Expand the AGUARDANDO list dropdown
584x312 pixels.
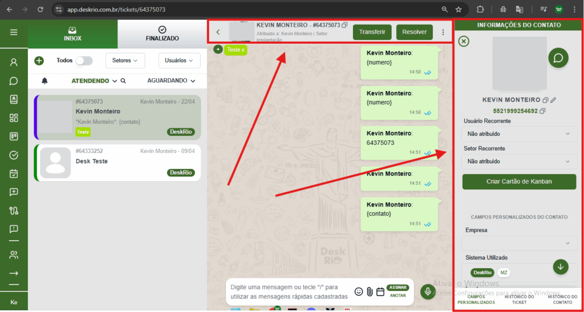coord(193,81)
